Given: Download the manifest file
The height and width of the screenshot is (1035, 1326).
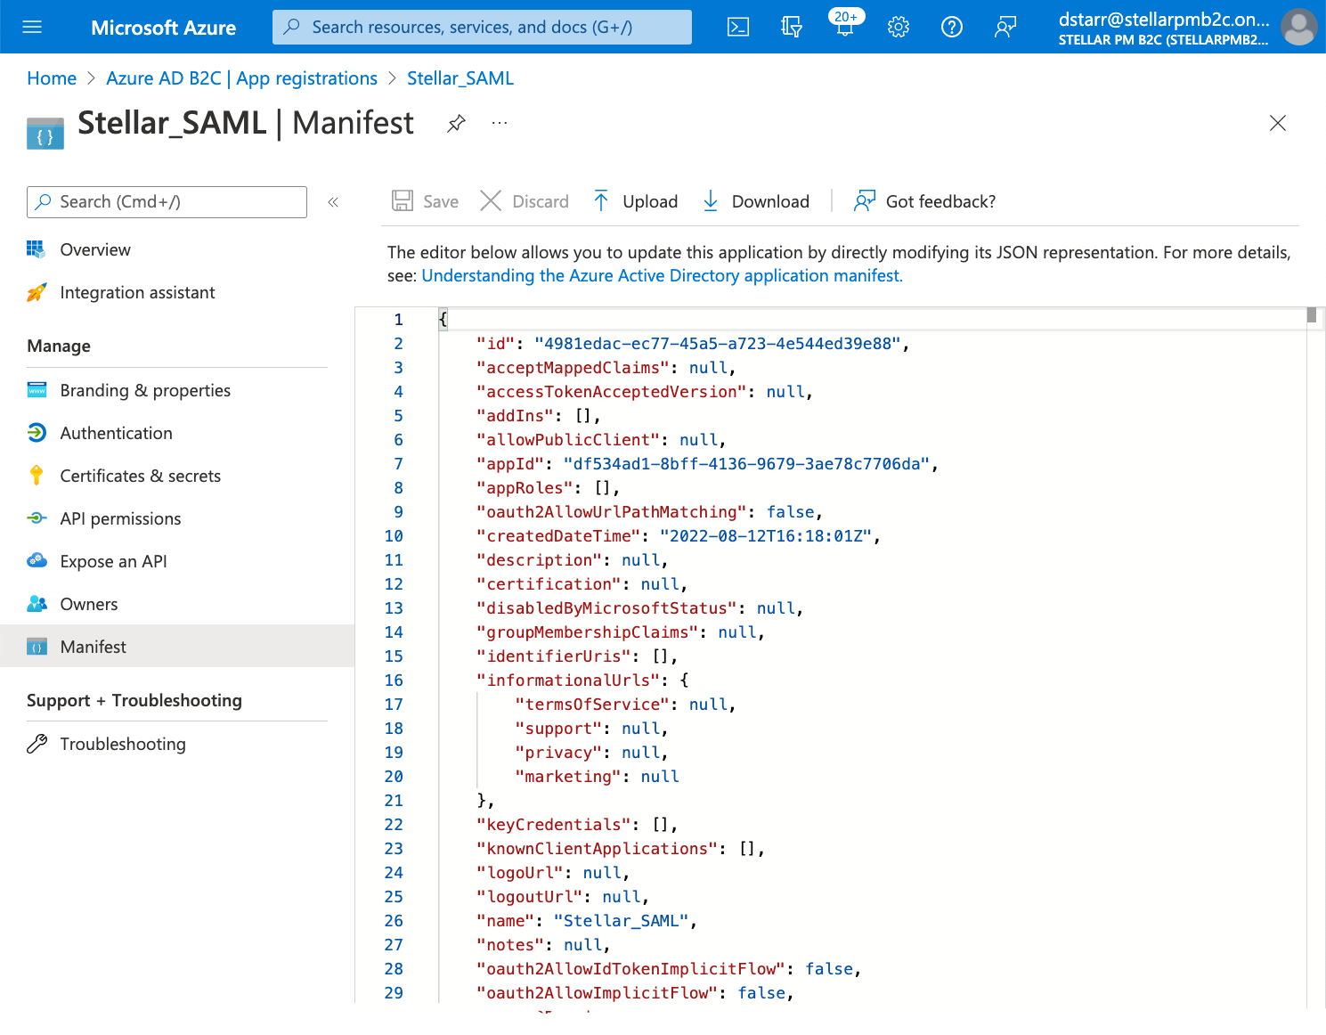Looking at the screenshot, I should (x=755, y=201).
